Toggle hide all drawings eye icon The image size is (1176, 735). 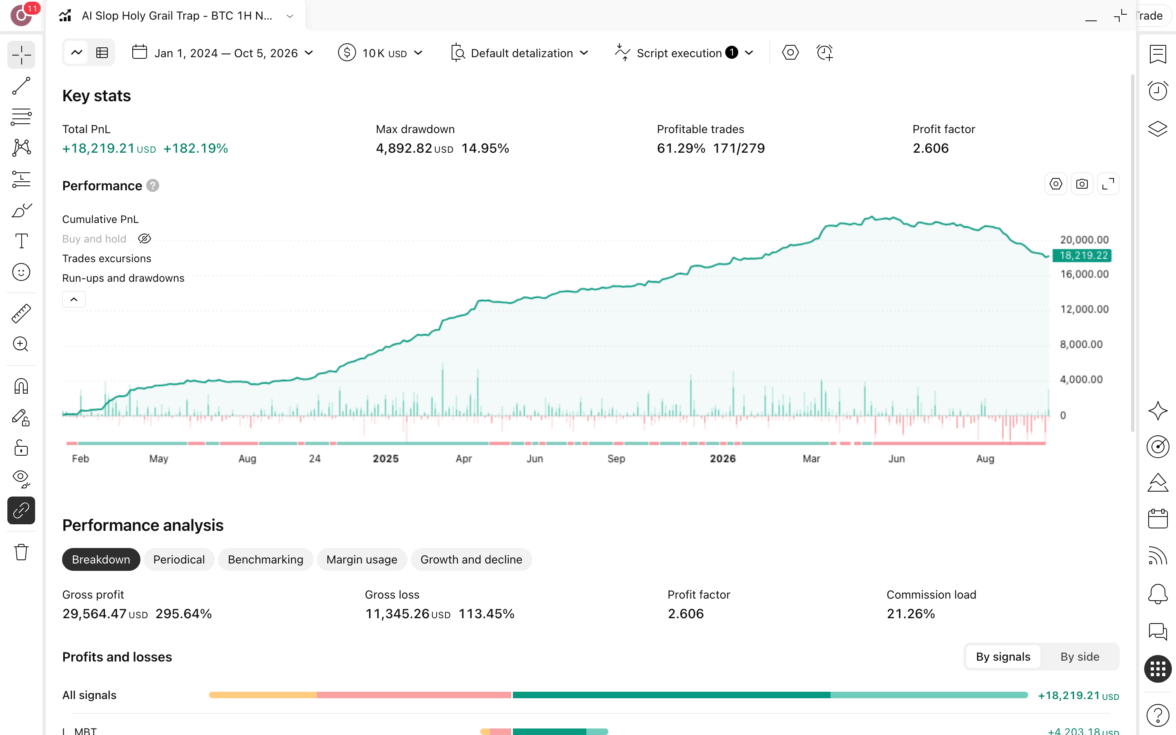pos(21,479)
